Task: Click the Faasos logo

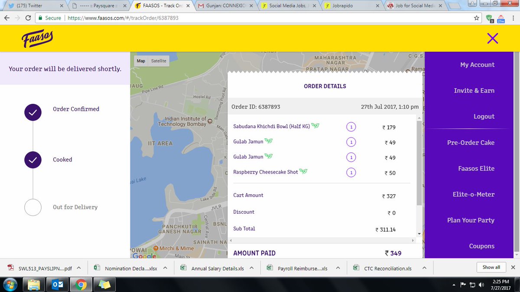Action: [x=37, y=39]
